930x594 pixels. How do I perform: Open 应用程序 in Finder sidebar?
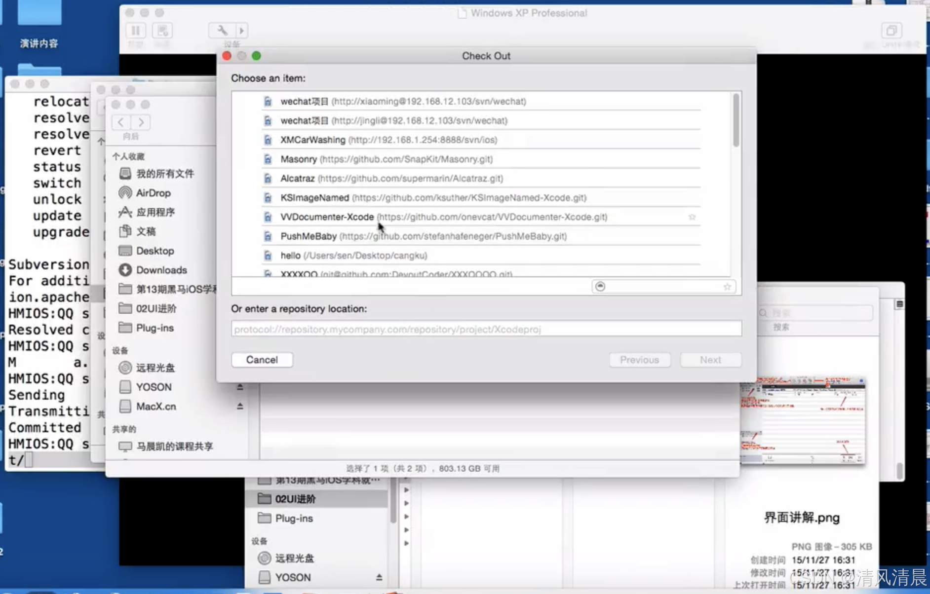pos(147,212)
